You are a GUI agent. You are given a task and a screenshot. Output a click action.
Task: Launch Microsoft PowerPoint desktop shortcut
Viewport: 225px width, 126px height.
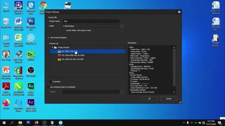coord(6,72)
